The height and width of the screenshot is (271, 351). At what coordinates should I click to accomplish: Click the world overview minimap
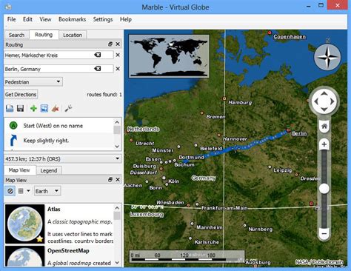169,56
